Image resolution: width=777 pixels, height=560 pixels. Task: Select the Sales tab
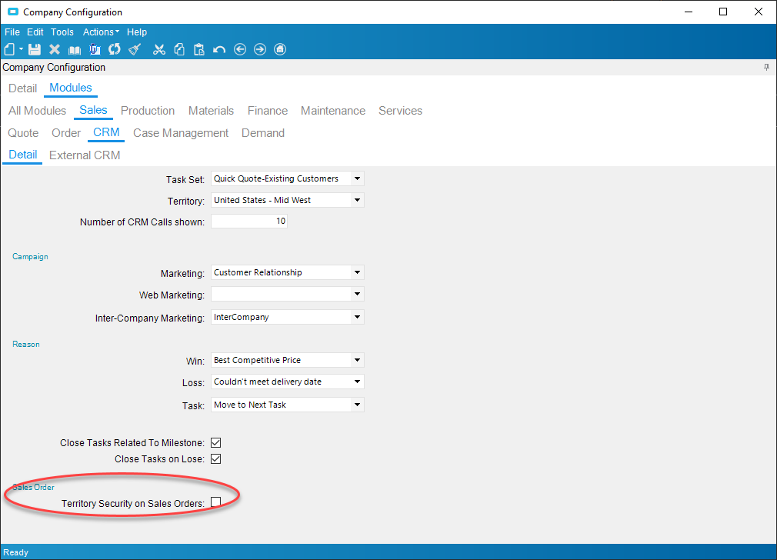(x=93, y=110)
